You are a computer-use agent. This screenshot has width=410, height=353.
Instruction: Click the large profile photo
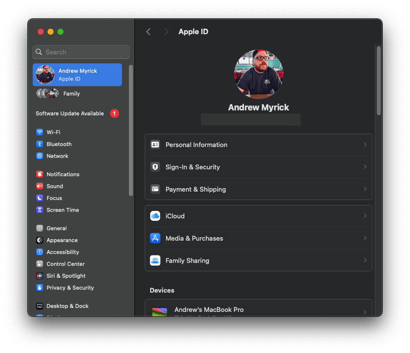[x=259, y=74]
